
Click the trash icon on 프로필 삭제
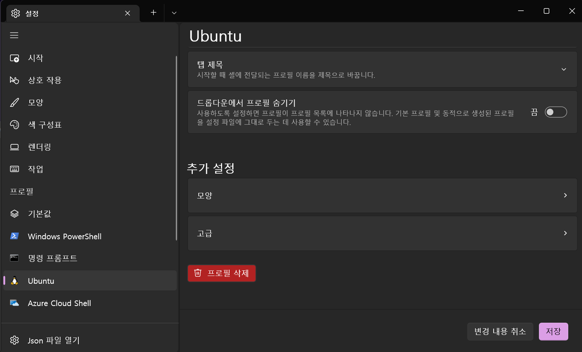pos(198,273)
